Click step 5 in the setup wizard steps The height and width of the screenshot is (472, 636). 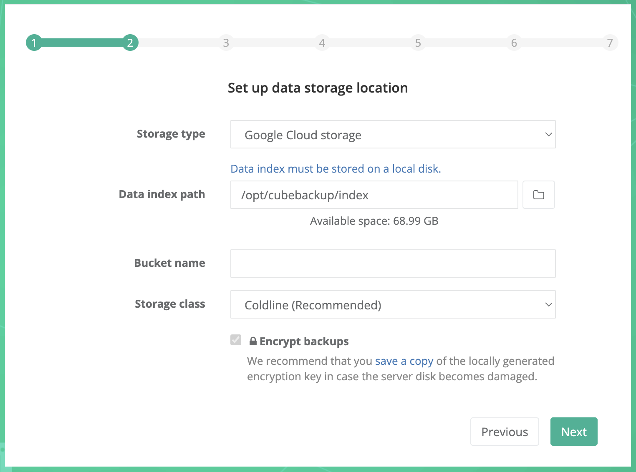coord(418,43)
